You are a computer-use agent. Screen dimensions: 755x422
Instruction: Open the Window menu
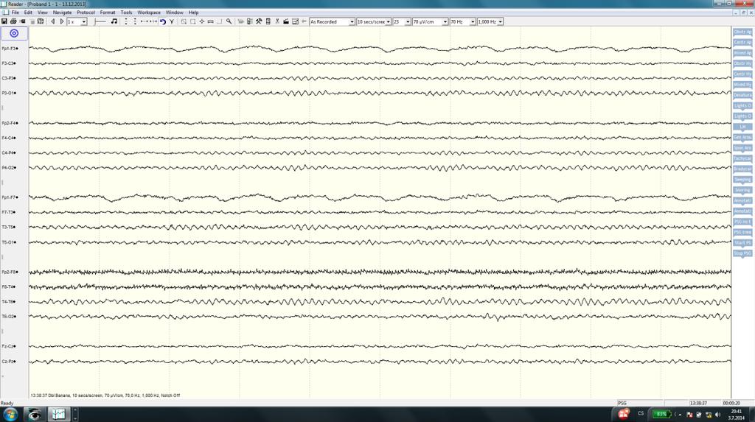174,13
